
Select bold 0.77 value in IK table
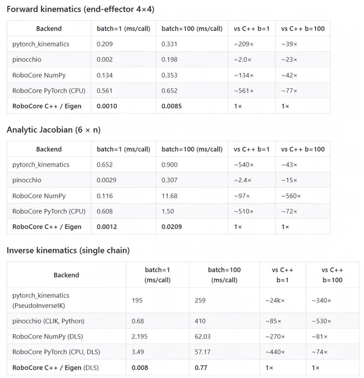tap(201, 367)
